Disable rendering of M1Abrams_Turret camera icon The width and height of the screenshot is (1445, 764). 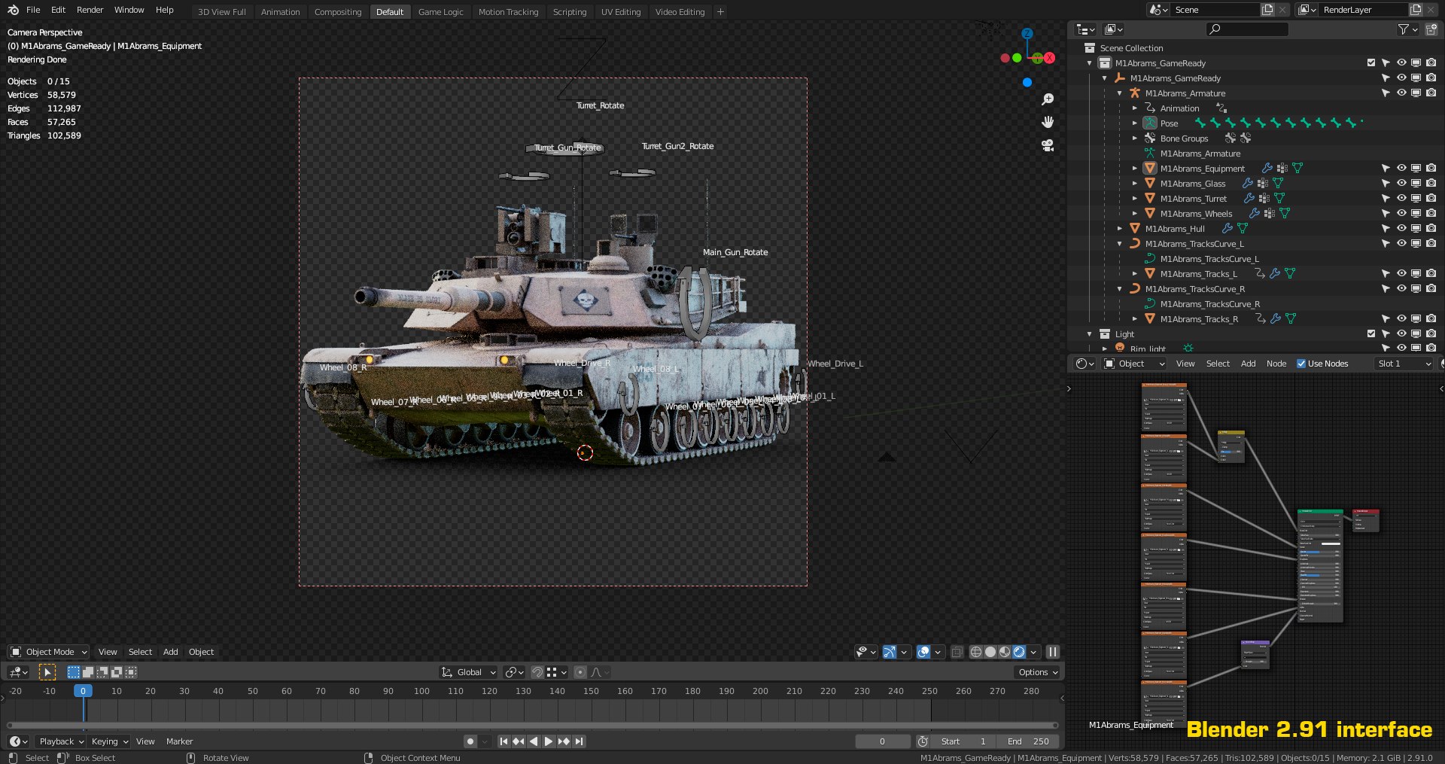tap(1431, 199)
